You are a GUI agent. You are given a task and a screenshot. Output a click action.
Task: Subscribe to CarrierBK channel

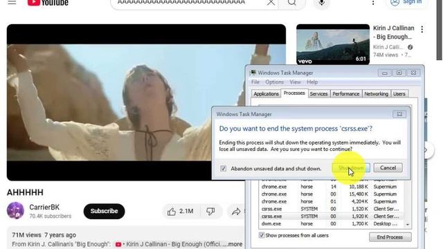[x=104, y=211]
